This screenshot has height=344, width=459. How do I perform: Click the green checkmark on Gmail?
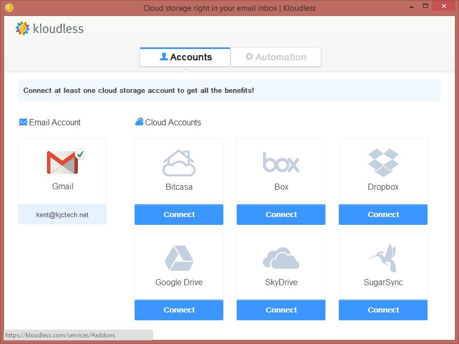click(x=80, y=154)
